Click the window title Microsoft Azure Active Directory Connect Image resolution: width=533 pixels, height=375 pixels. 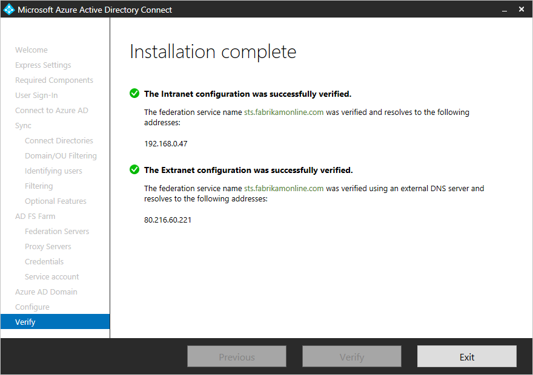pyautogui.click(x=95, y=10)
